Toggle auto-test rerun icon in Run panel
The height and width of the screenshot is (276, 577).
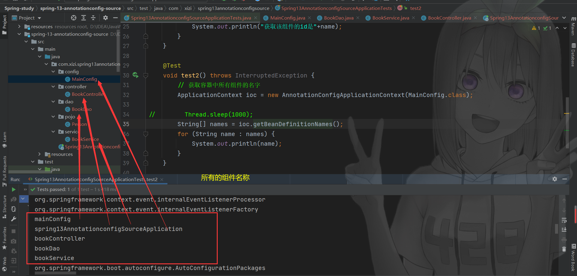point(14,209)
